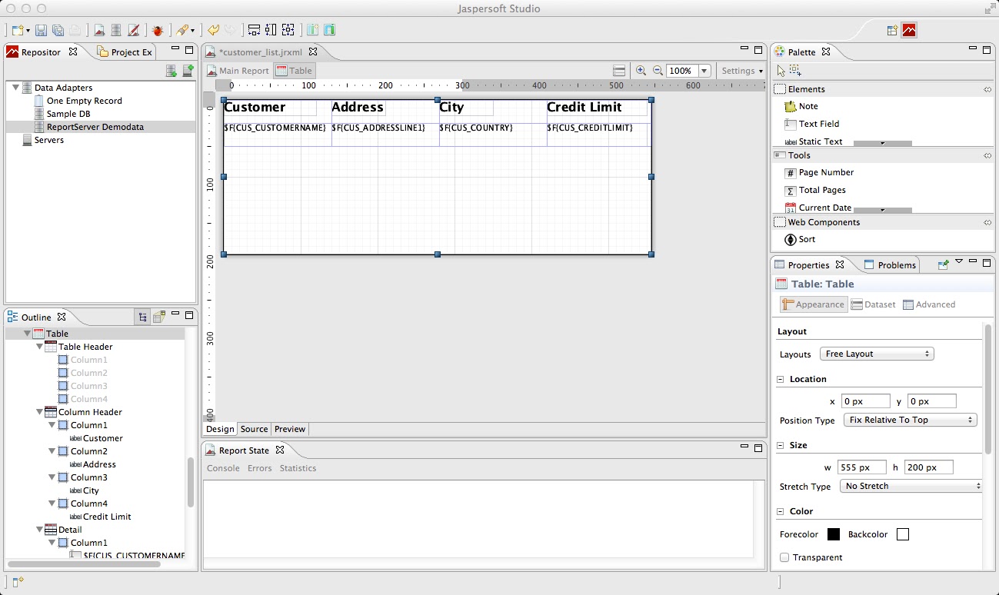Click the Backcolor swatch in Properties

coord(903,534)
